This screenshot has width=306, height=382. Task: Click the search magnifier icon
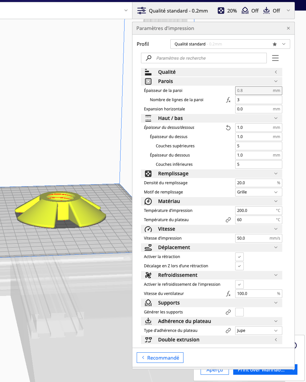[149, 58]
